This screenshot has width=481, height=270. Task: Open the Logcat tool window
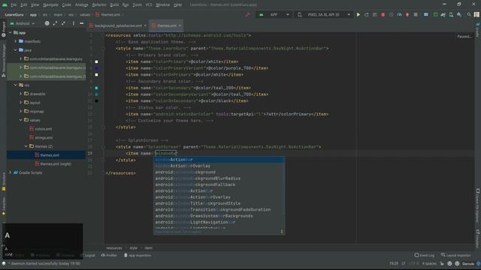pos(88,255)
